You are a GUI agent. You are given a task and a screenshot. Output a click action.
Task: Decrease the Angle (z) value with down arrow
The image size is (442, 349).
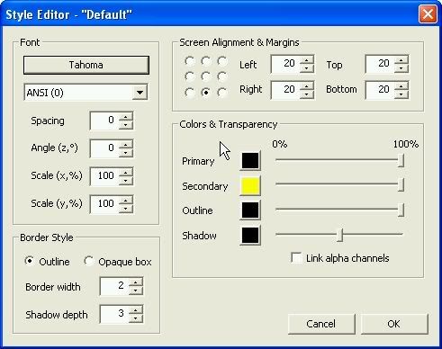click(126, 153)
